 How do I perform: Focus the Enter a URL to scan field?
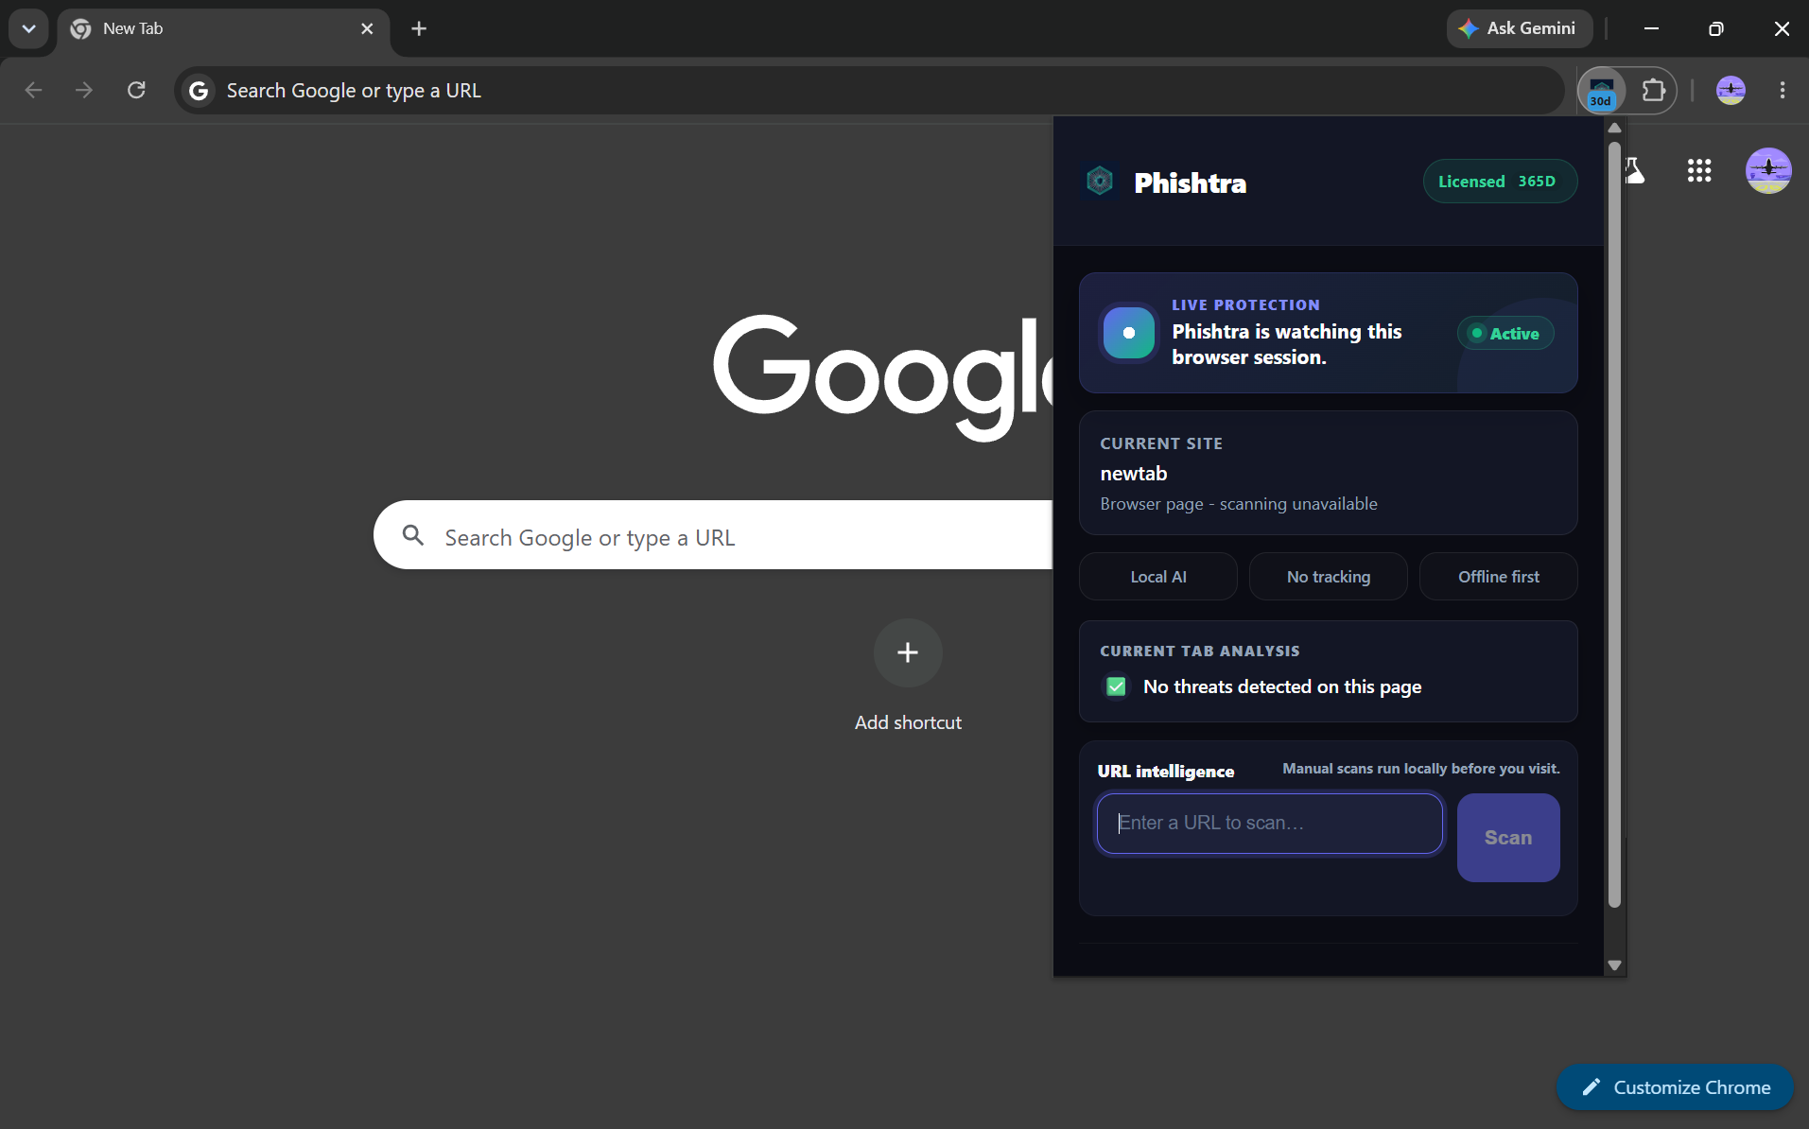(x=1270, y=824)
